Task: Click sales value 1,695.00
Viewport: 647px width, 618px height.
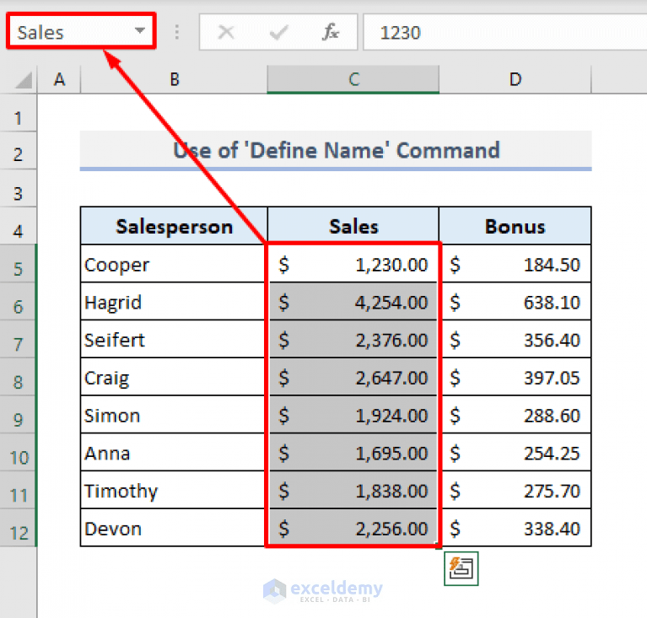Action: click(353, 453)
